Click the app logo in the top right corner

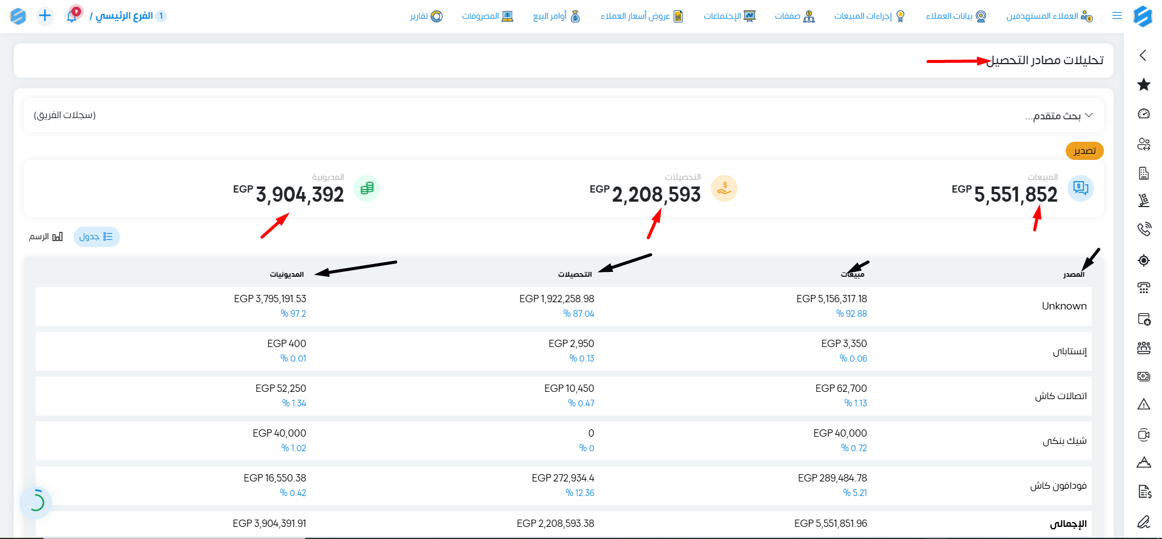pos(1143,16)
